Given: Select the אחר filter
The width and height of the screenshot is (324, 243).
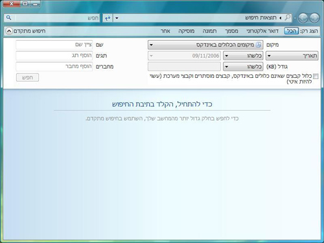Looking at the screenshot, I should pyautogui.click(x=165, y=31).
